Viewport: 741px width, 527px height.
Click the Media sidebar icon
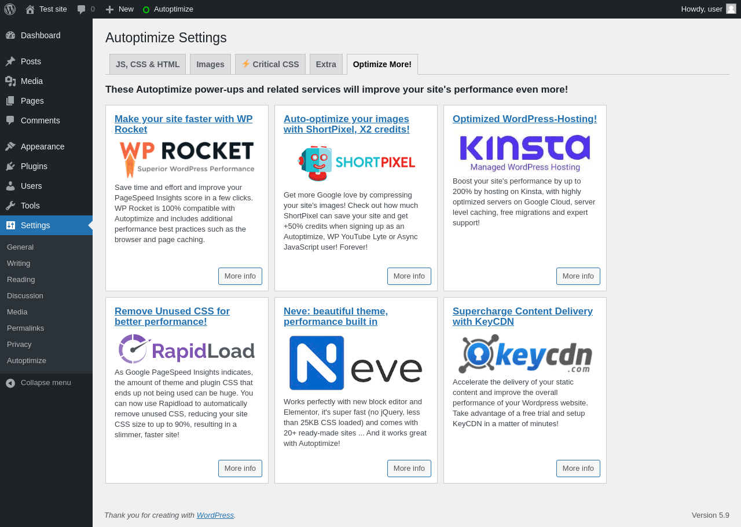click(x=10, y=81)
